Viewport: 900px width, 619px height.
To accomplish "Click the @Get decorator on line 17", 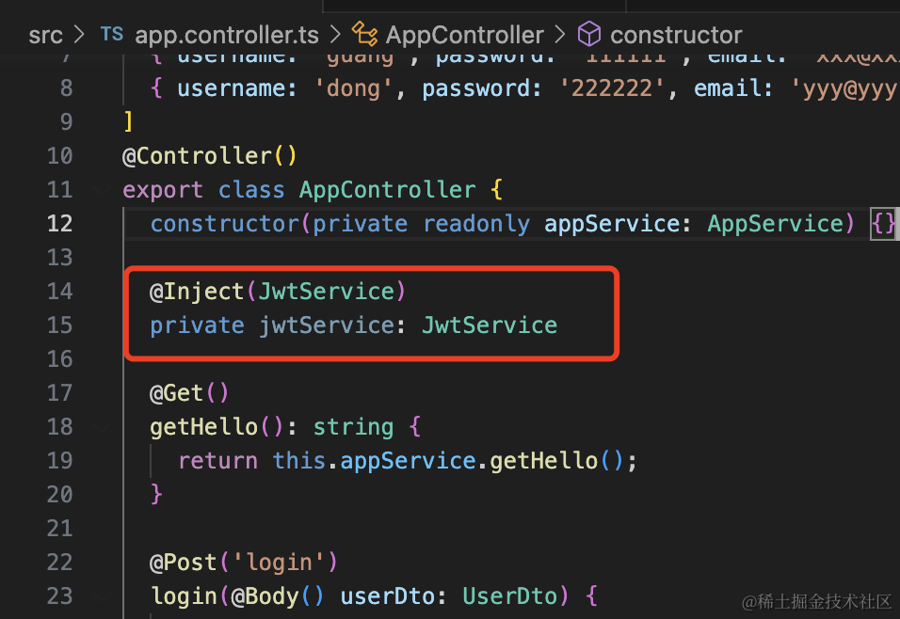I will click(x=176, y=393).
